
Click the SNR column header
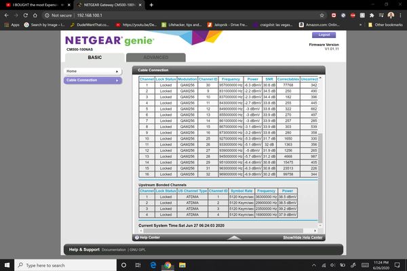pyautogui.click(x=269, y=79)
